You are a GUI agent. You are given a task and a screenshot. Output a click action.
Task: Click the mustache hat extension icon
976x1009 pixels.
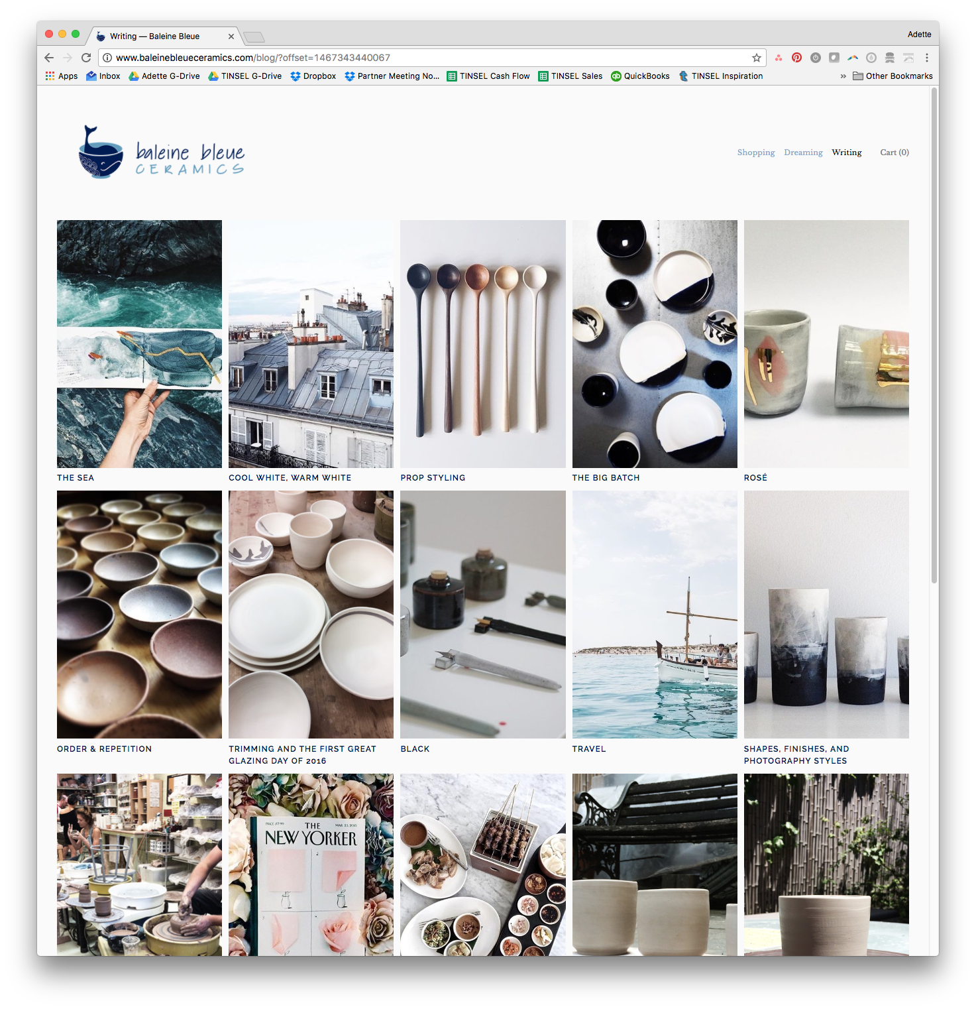[x=890, y=58]
